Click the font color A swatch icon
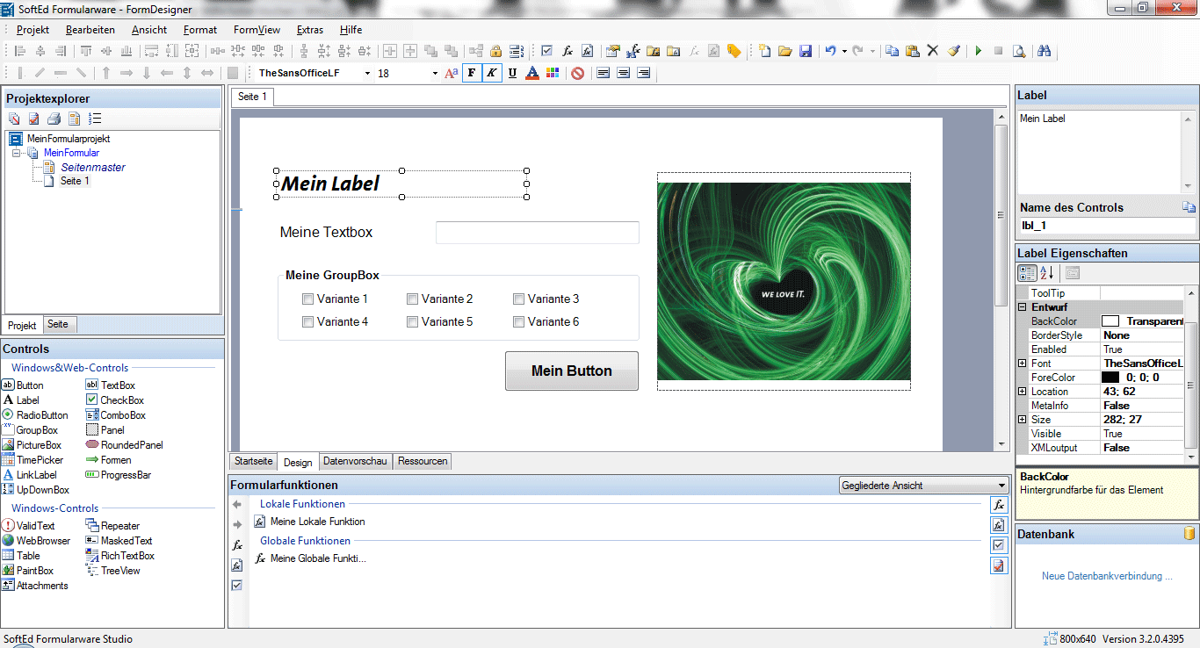 point(532,73)
